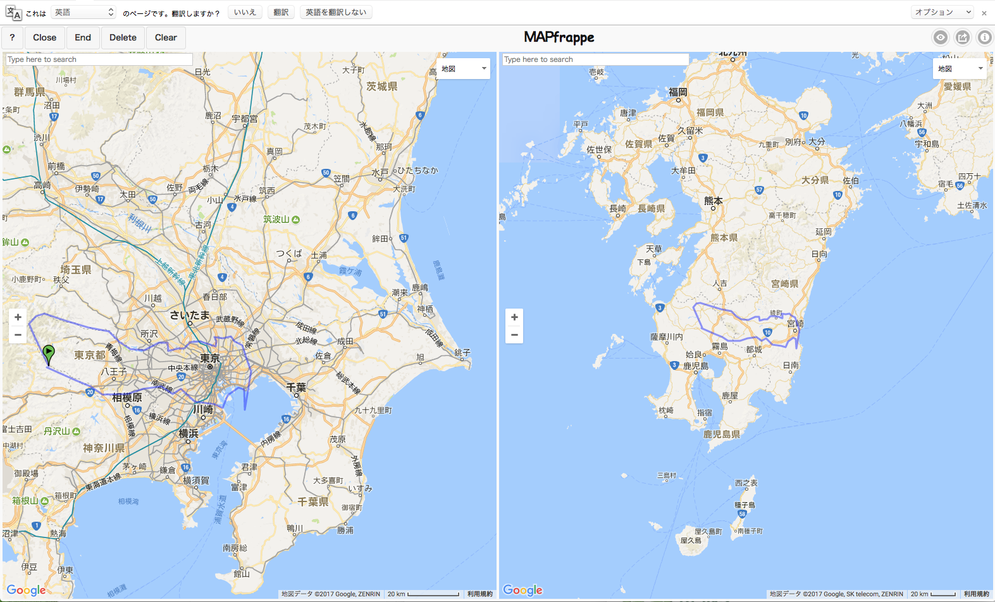The image size is (995, 602).
Task: Click the 宇都宮 city label
Action: coord(245,119)
